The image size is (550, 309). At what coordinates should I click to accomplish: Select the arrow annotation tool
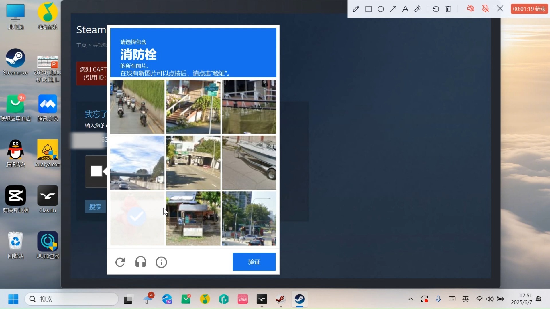tap(393, 9)
